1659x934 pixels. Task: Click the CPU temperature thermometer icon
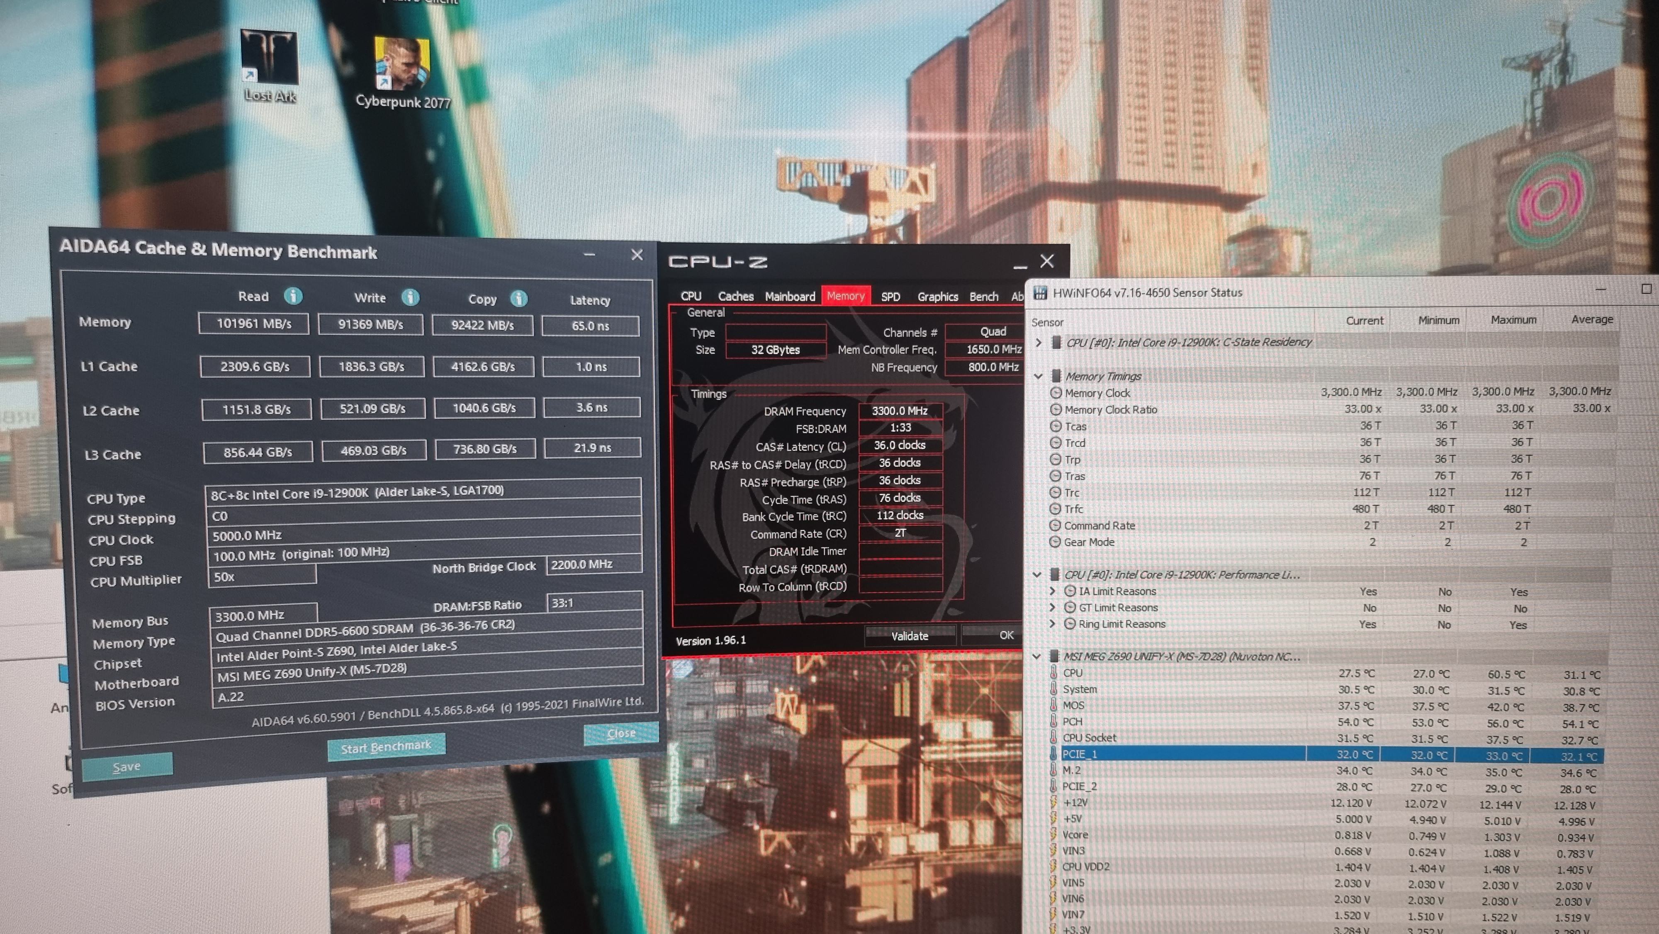(x=1053, y=672)
